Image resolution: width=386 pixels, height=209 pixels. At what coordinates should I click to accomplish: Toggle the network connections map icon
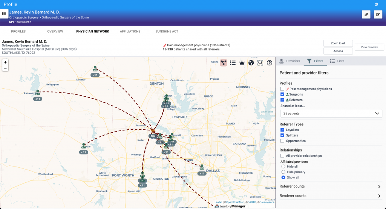tap(223, 63)
